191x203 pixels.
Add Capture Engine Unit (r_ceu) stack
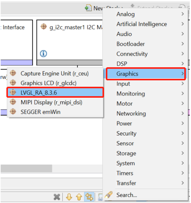55,73
